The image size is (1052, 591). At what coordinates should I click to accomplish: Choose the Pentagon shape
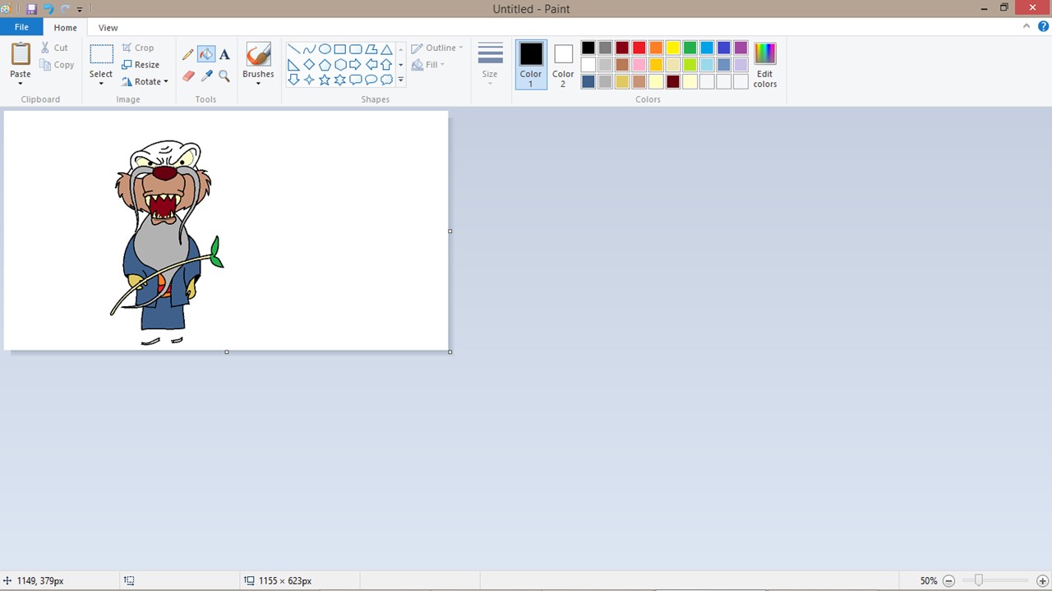(x=325, y=65)
